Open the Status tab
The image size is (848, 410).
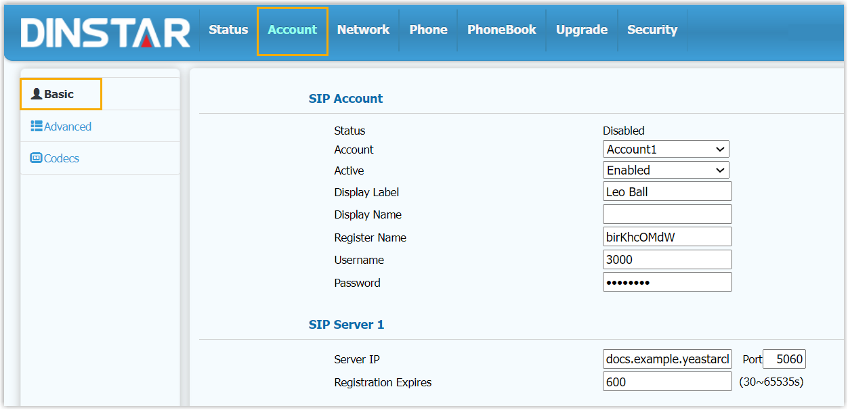228,30
